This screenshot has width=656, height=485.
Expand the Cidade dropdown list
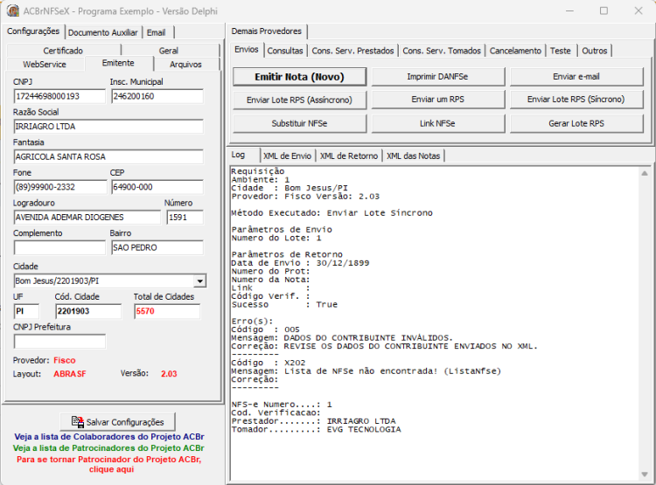[200, 281]
